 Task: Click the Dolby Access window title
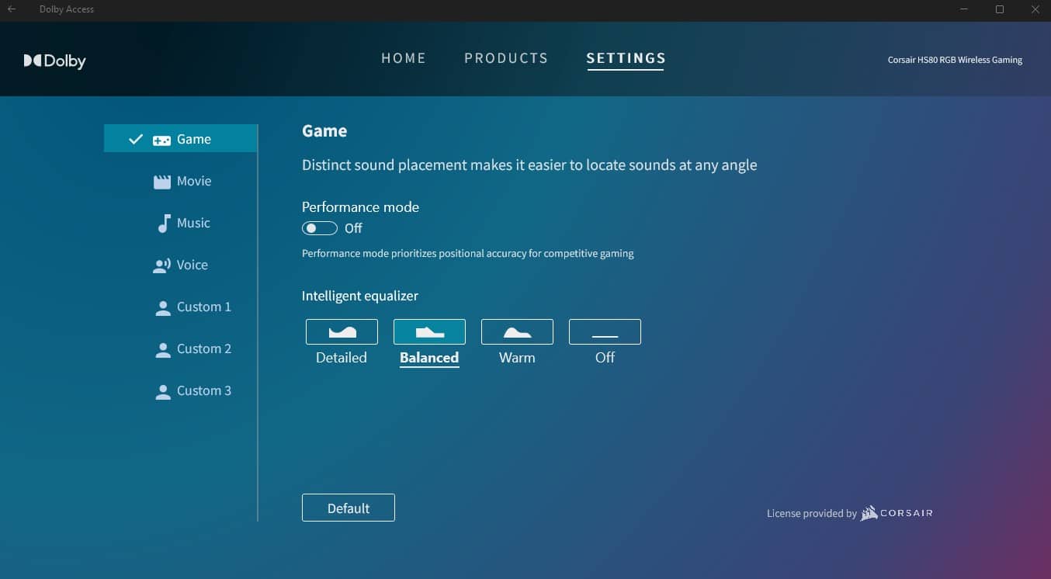pyautogui.click(x=67, y=9)
